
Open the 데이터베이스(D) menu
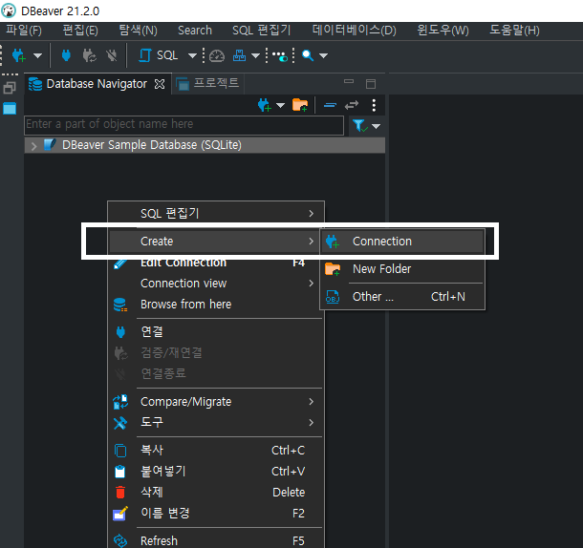[x=354, y=31]
